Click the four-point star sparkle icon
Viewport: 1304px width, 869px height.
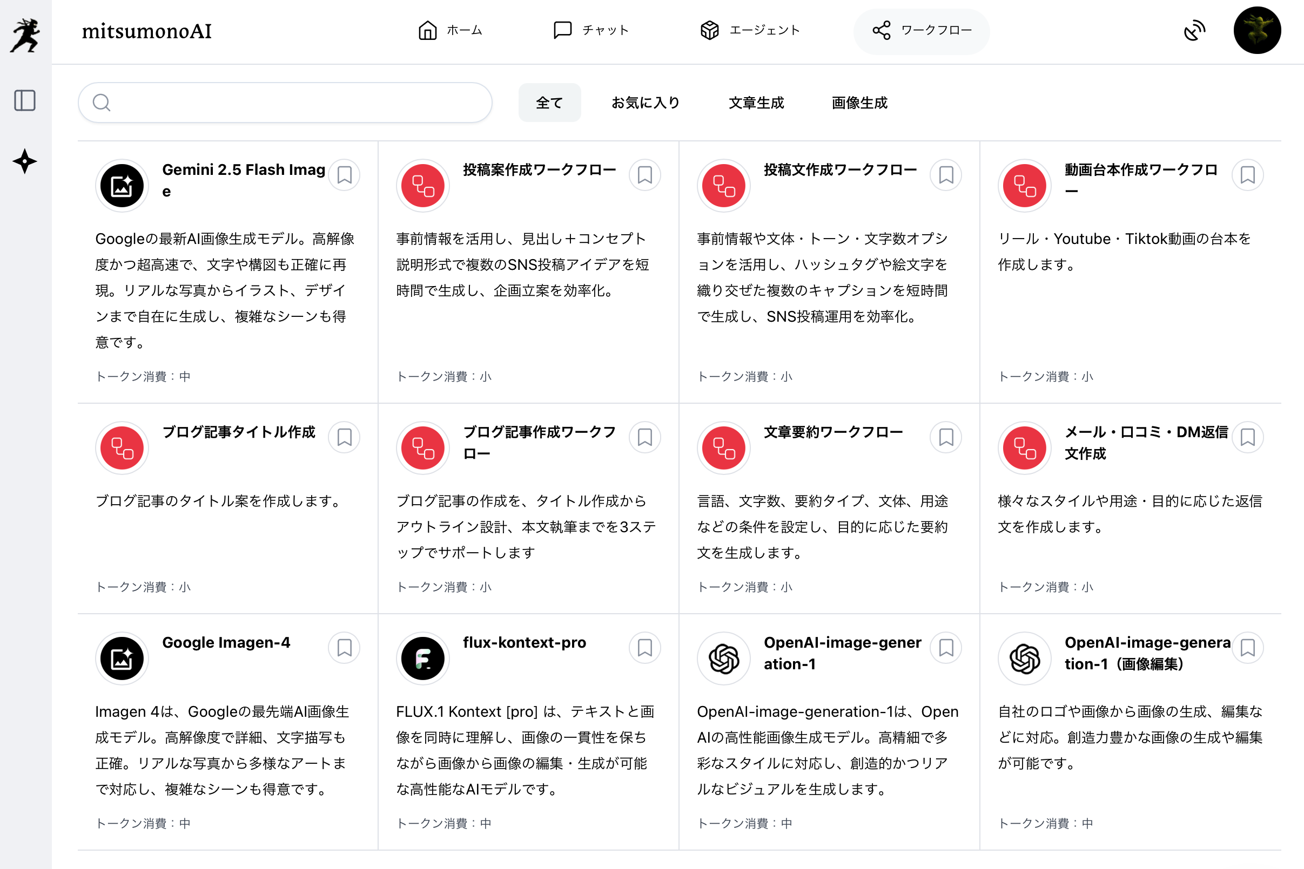coord(25,162)
